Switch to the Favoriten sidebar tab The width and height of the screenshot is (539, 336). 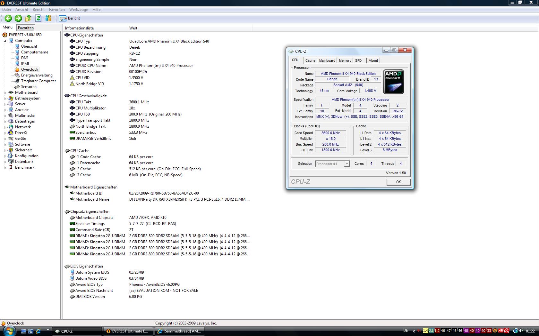click(x=26, y=28)
